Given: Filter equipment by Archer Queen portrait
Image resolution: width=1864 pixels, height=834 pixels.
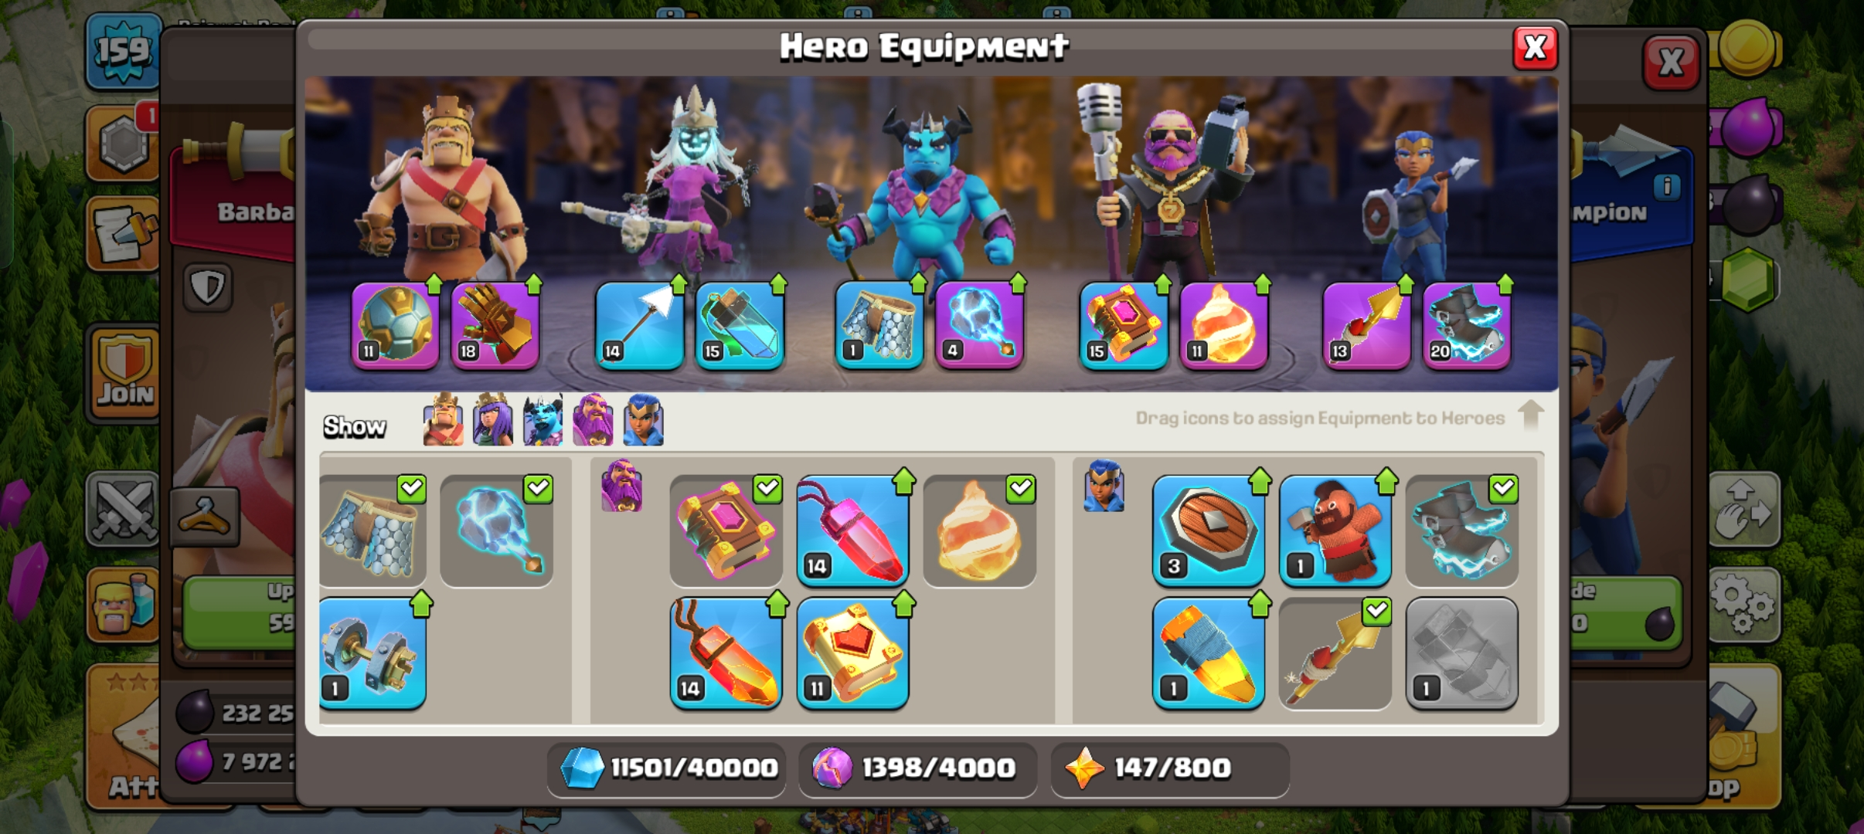Looking at the screenshot, I should (493, 420).
